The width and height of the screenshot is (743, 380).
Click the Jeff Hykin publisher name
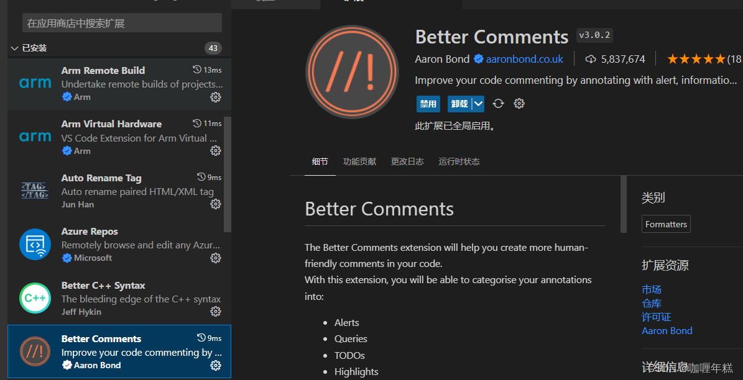pyautogui.click(x=81, y=312)
